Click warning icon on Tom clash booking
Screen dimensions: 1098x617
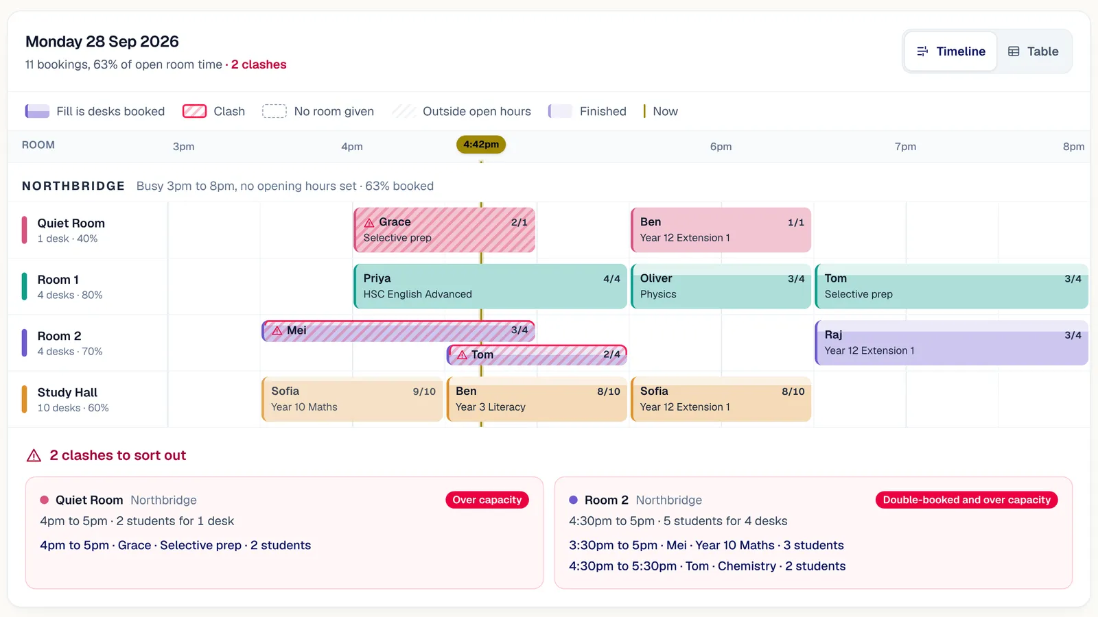[462, 354]
